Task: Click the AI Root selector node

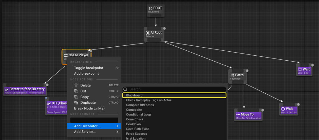Action: tap(154, 34)
